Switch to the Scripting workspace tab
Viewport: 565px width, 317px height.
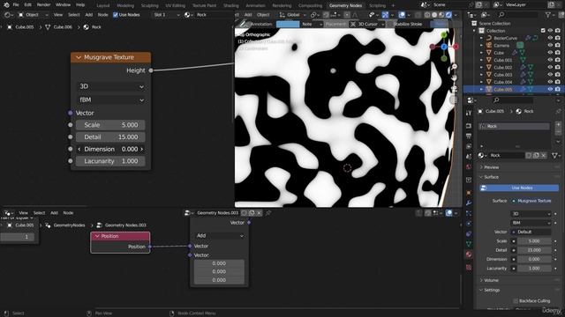(x=377, y=5)
